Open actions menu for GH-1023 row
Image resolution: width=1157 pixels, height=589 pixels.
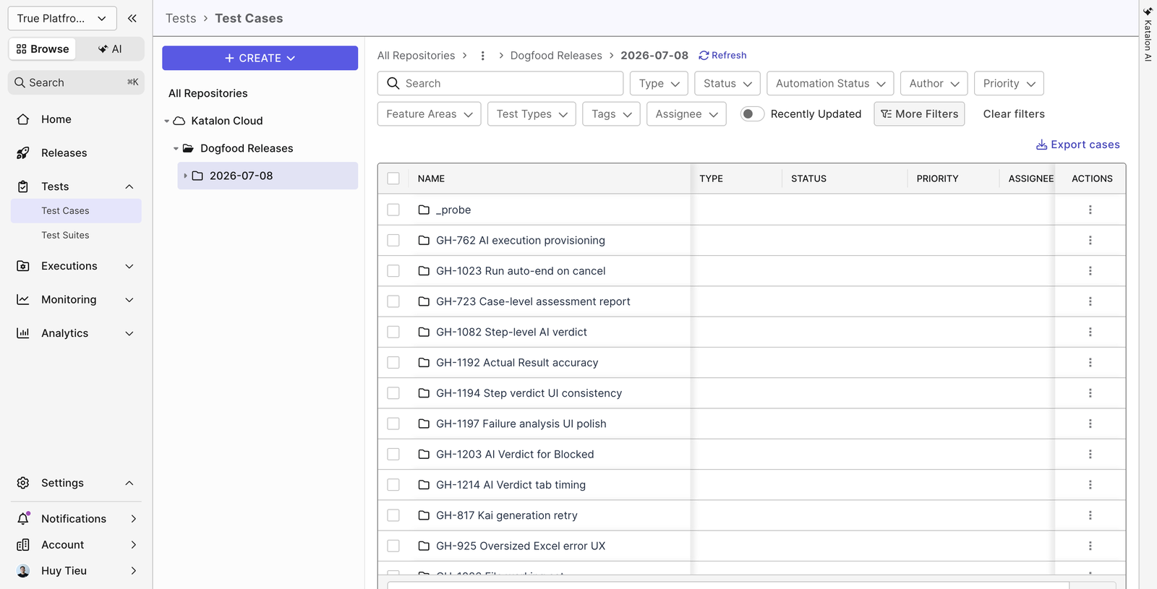point(1090,271)
